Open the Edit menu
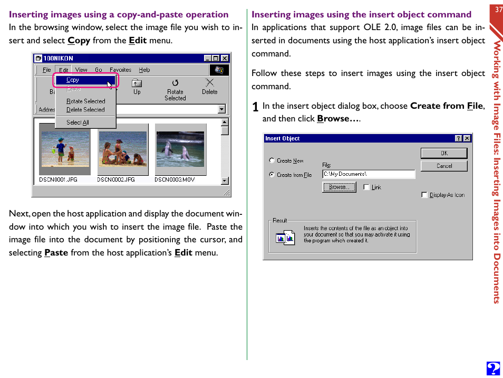 (x=63, y=70)
